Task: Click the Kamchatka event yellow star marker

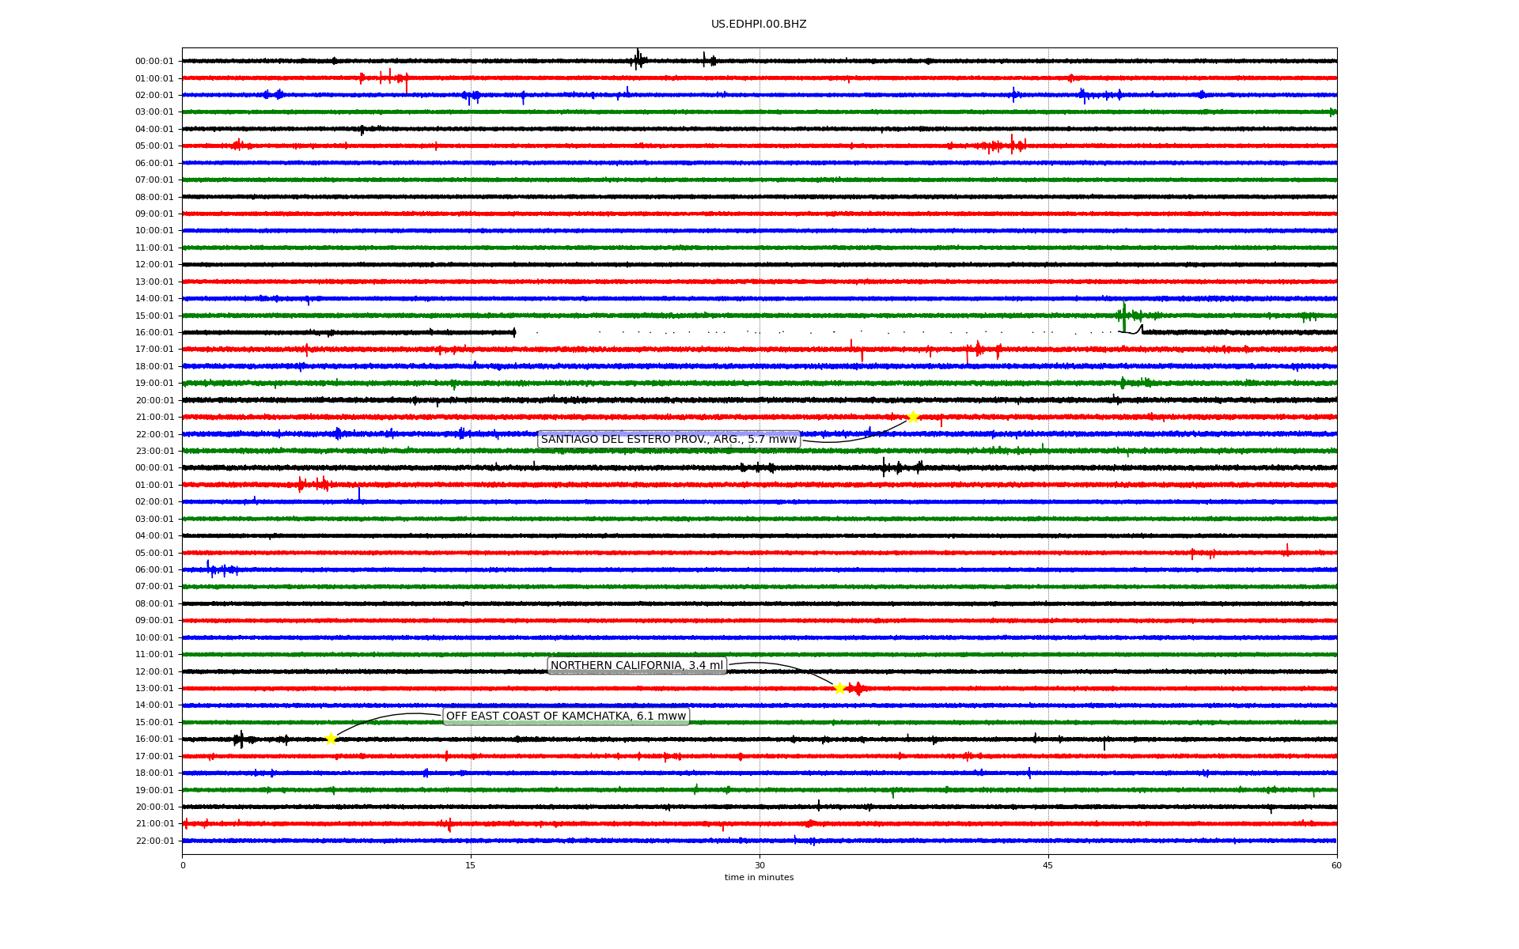Action: [331, 739]
